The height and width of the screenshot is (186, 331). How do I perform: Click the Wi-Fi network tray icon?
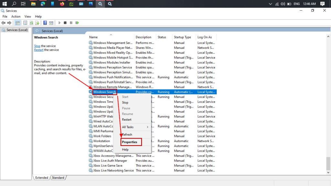point(277,4)
